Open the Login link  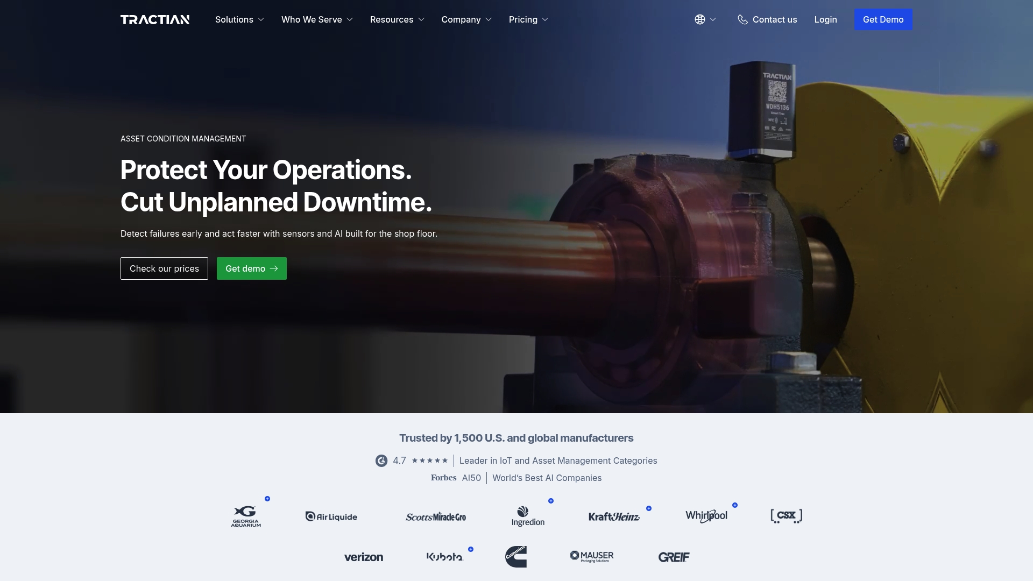point(825,19)
